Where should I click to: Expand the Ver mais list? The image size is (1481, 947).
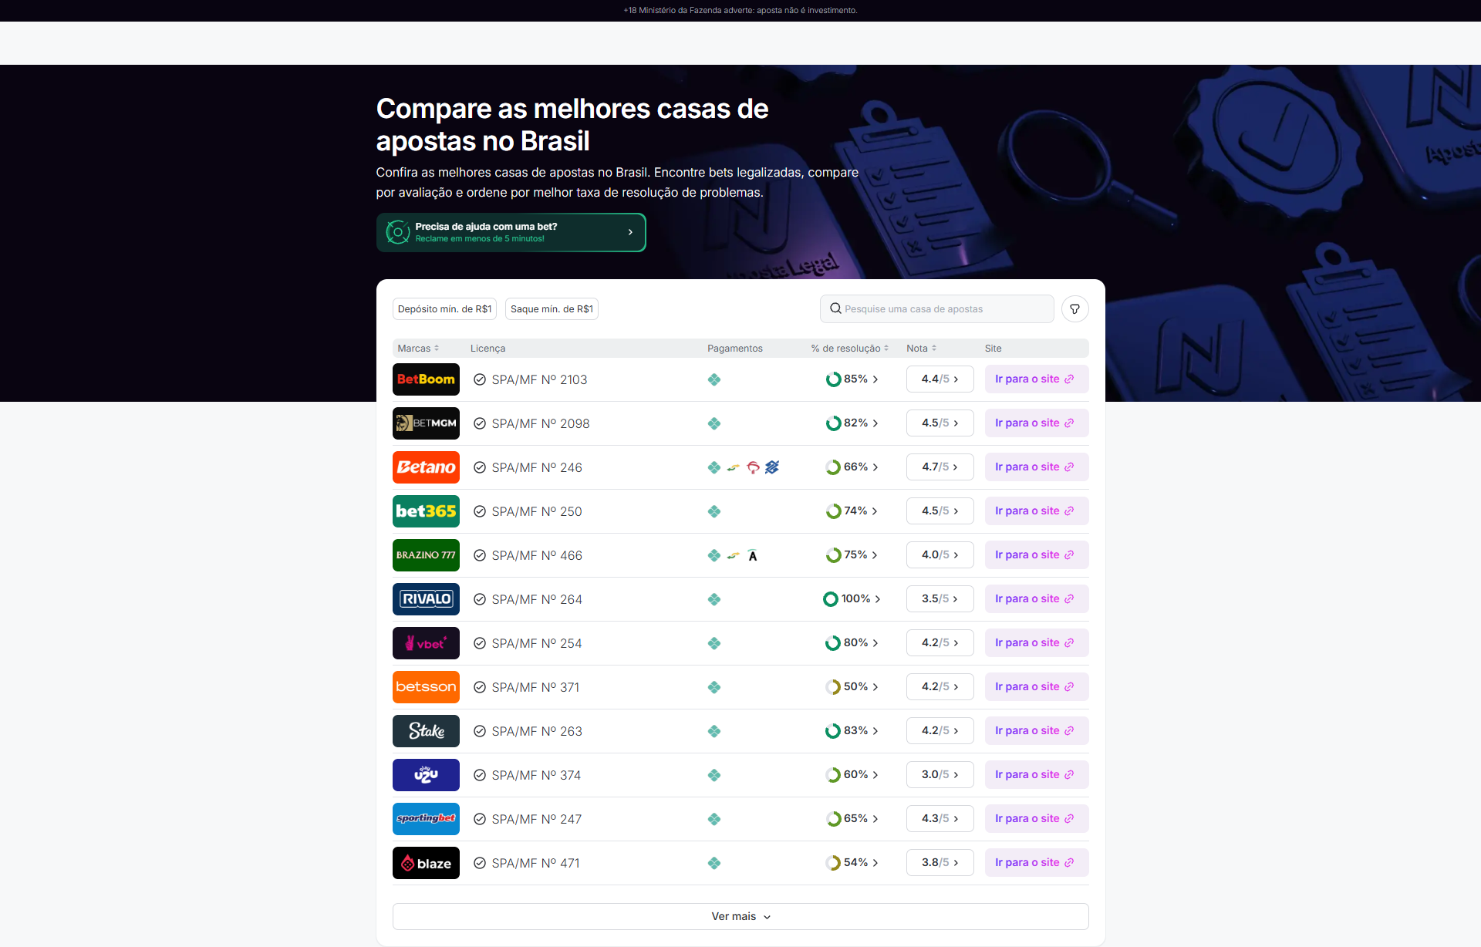pos(740,916)
